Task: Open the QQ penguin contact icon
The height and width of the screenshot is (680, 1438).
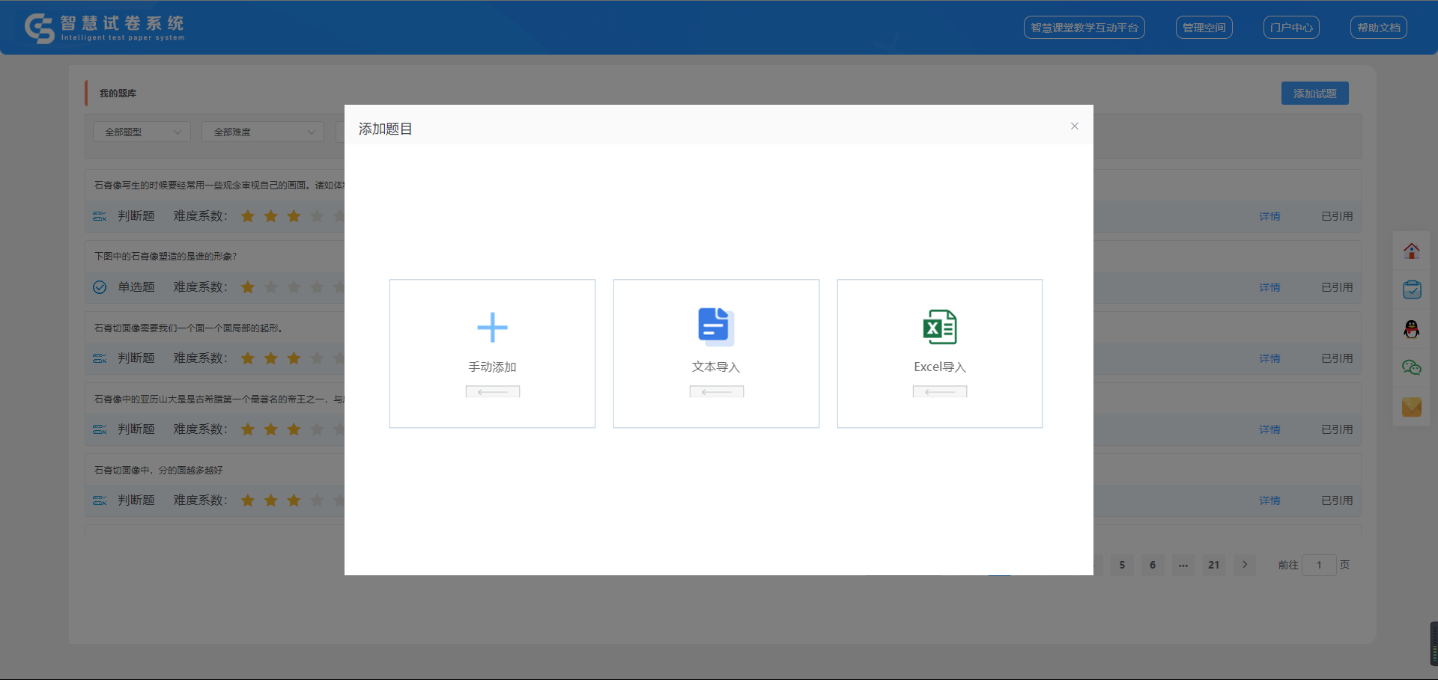Action: coord(1411,329)
